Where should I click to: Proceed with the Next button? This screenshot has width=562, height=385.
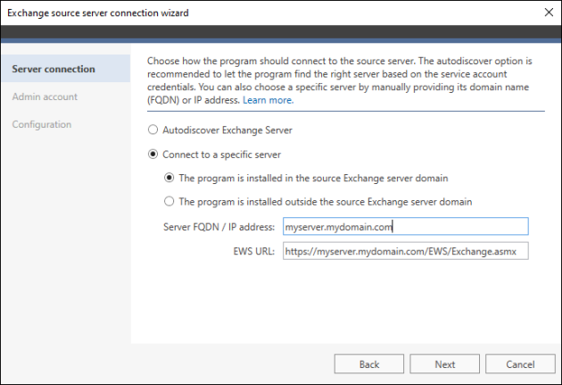tap(445, 364)
